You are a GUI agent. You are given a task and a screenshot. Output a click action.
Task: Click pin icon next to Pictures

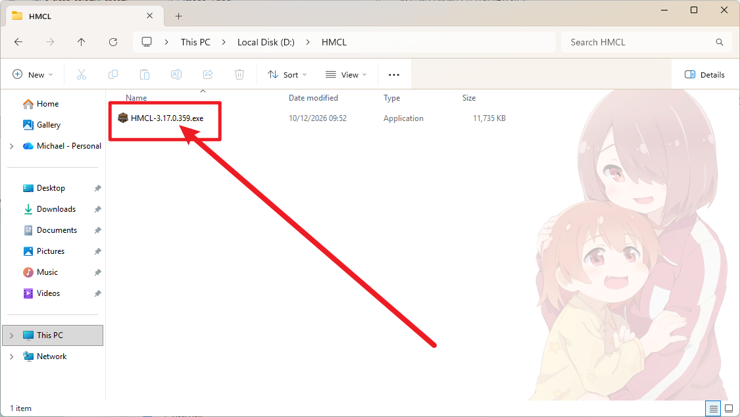coord(98,251)
